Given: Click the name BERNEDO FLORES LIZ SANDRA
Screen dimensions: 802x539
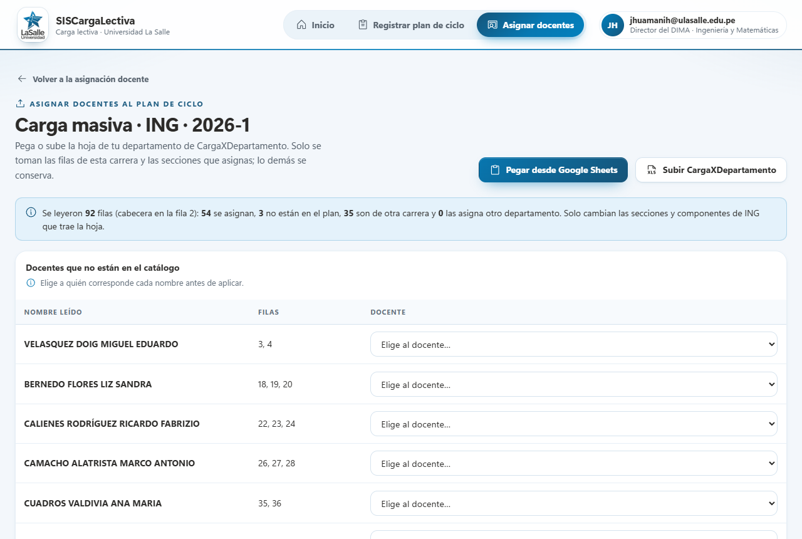Looking at the screenshot, I should point(88,384).
